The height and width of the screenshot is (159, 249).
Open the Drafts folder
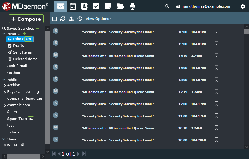pyautogui.click(x=16, y=46)
